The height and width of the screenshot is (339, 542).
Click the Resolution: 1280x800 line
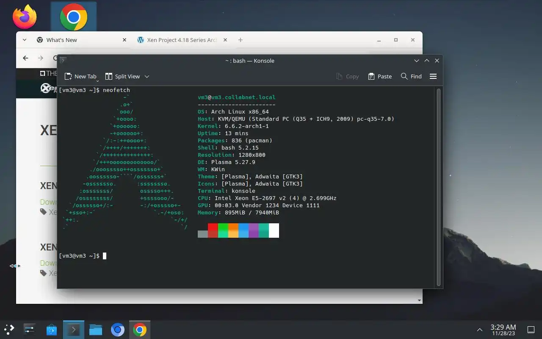[x=232, y=155]
